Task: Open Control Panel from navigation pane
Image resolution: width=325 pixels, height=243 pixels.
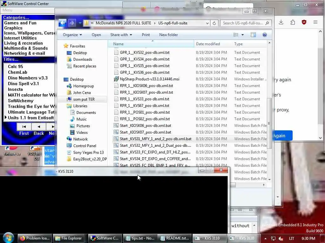Action: pyautogui.click(x=84, y=146)
